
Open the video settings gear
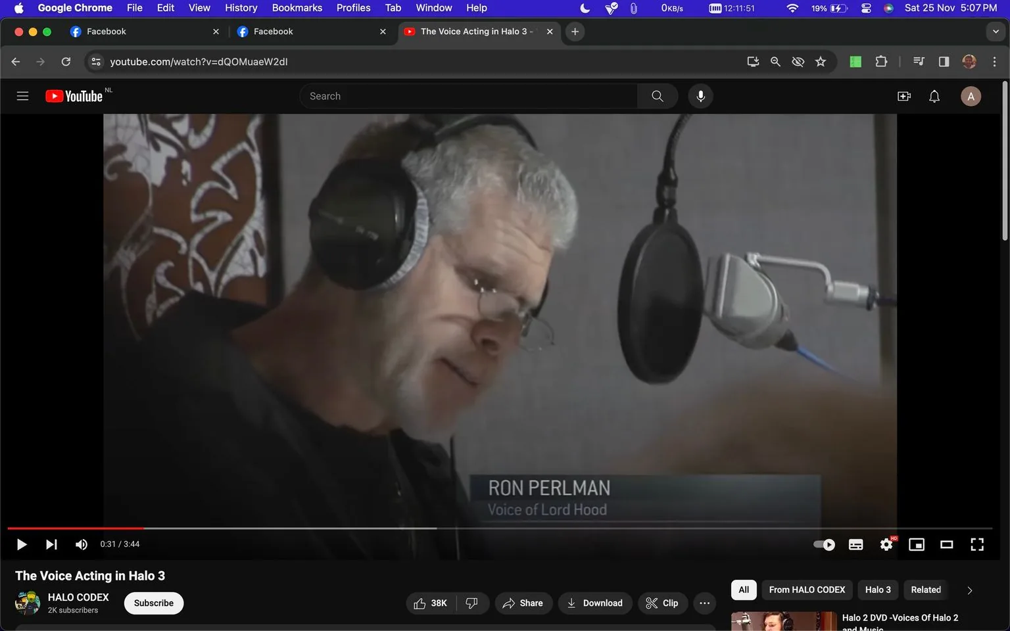pos(886,544)
